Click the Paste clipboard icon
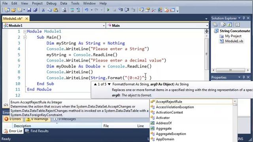Image resolution: width=253 pixels, height=142 pixels. coord(56,10)
